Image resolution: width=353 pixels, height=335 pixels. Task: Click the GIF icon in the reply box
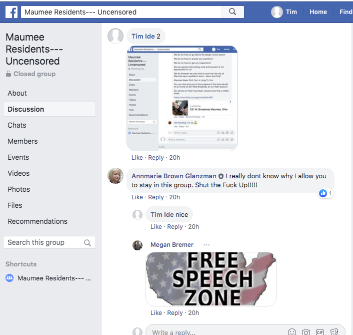point(319,332)
